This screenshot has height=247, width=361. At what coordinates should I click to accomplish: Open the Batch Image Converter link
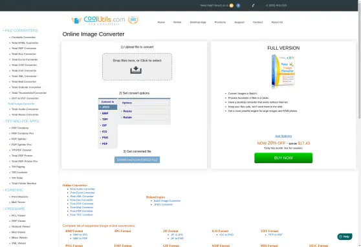click(x=167, y=201)
